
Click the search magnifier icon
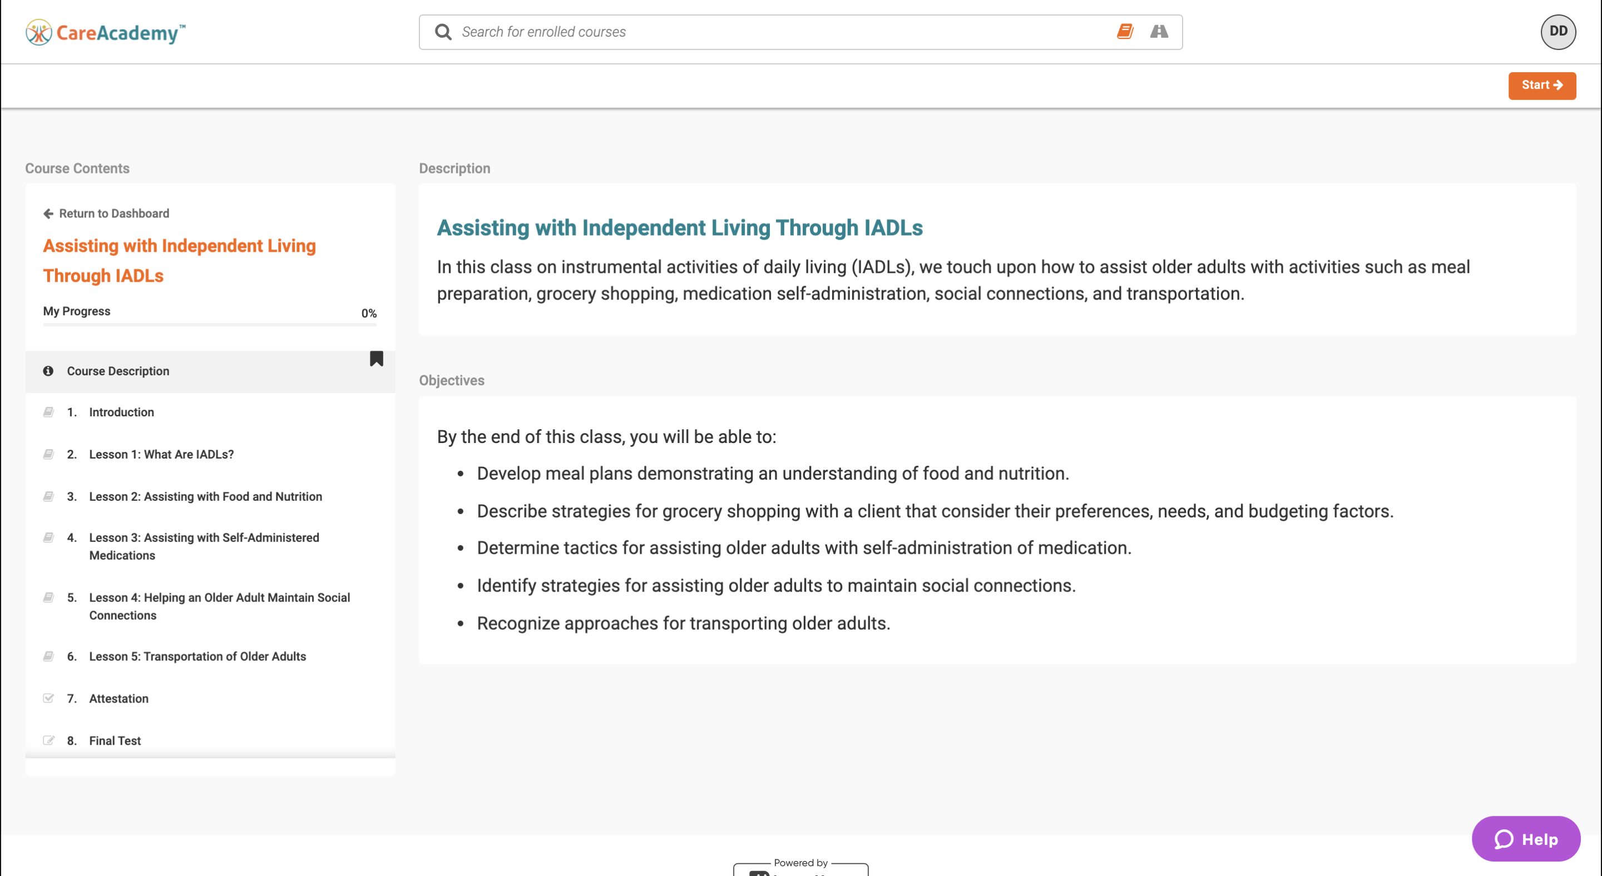click(x=443, y=32)
